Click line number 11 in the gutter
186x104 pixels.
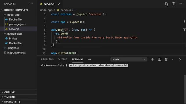44,53
